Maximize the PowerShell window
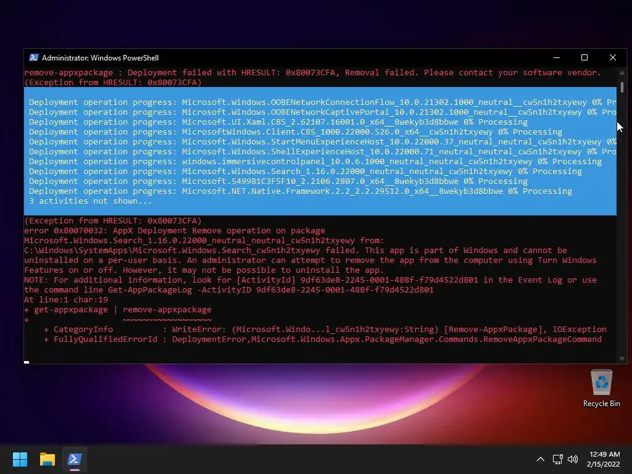The height and width of the screenshot is (474, 632). 584,57
